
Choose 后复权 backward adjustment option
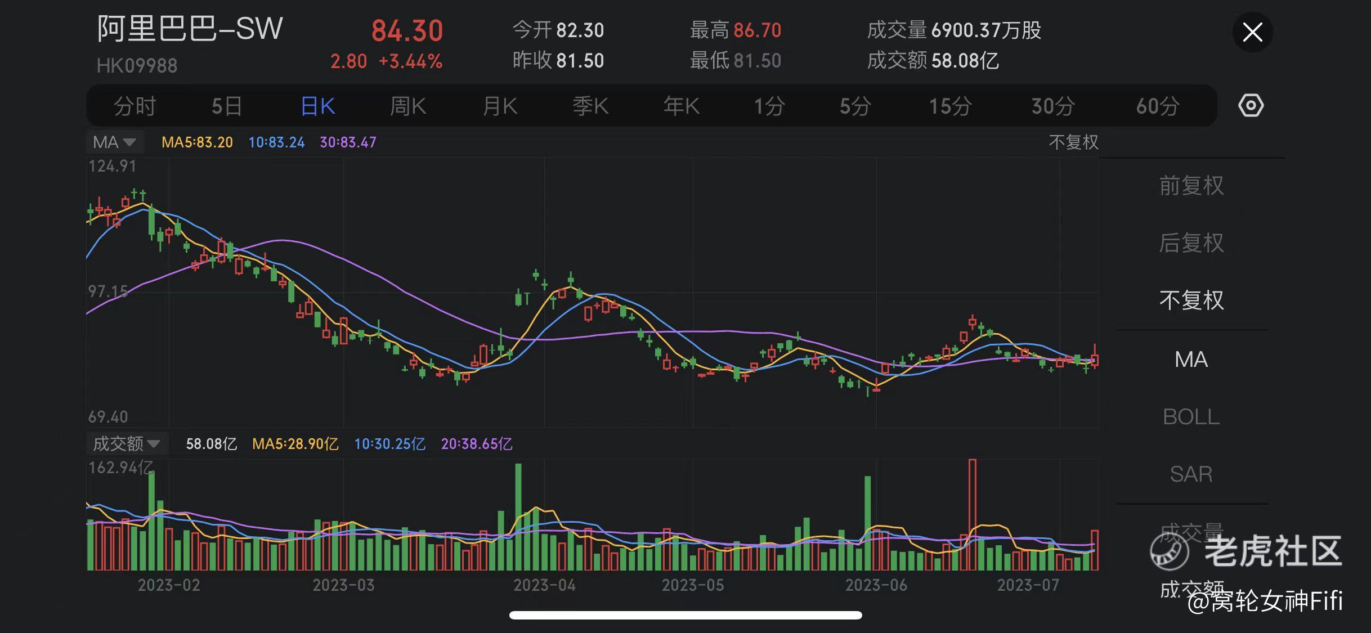click(1191, 243)
